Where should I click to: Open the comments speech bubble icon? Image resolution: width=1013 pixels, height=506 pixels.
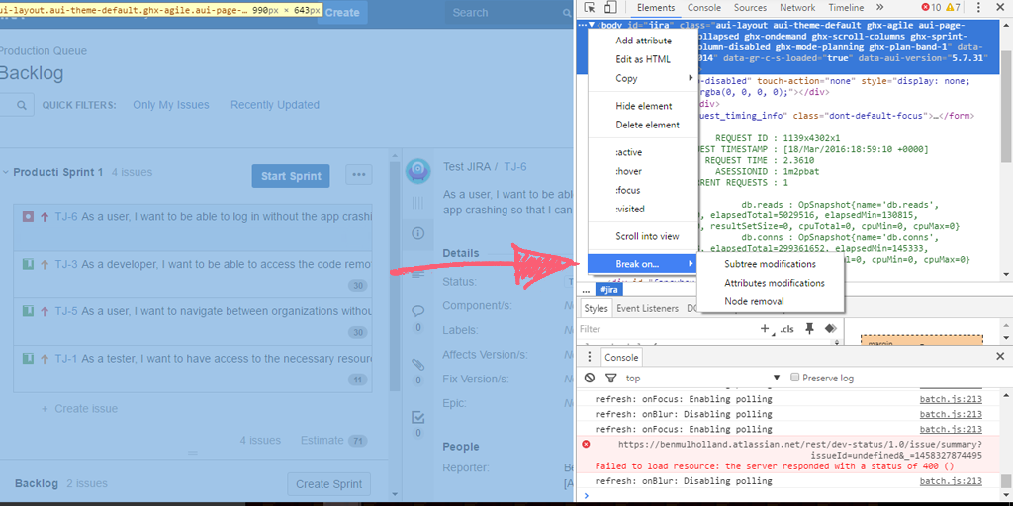coord(418,311)
